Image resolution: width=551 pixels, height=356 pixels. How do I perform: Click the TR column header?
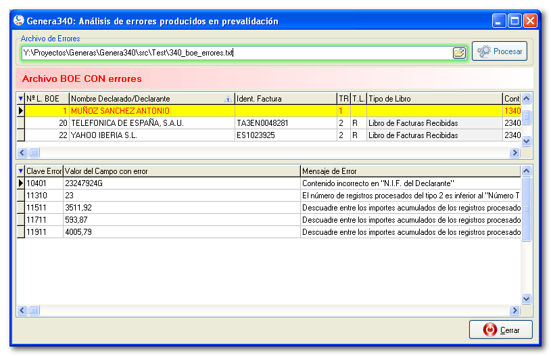pyautogui.click(x=343, y=99)
